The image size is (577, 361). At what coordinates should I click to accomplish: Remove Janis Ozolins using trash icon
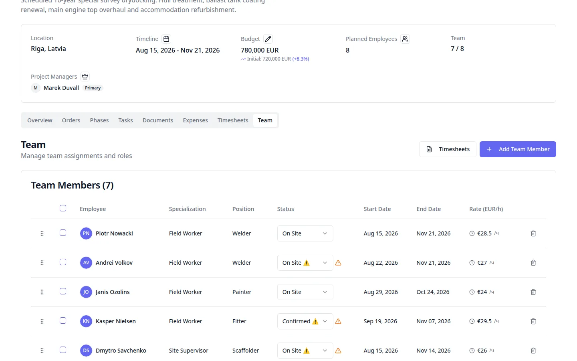[533, 292]
